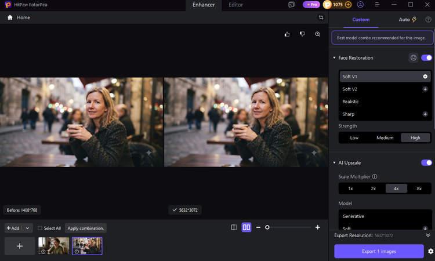The image size is (435, 261).
Task: Zoom out with minus icon
Action: tap(258, 227)
